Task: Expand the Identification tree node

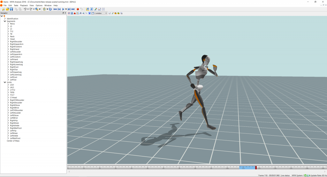Action: [x=5, y=19]
